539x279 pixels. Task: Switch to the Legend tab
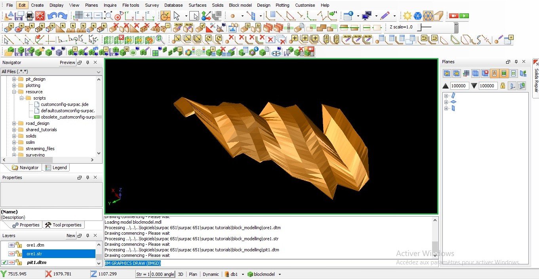(x=56, y=168)
